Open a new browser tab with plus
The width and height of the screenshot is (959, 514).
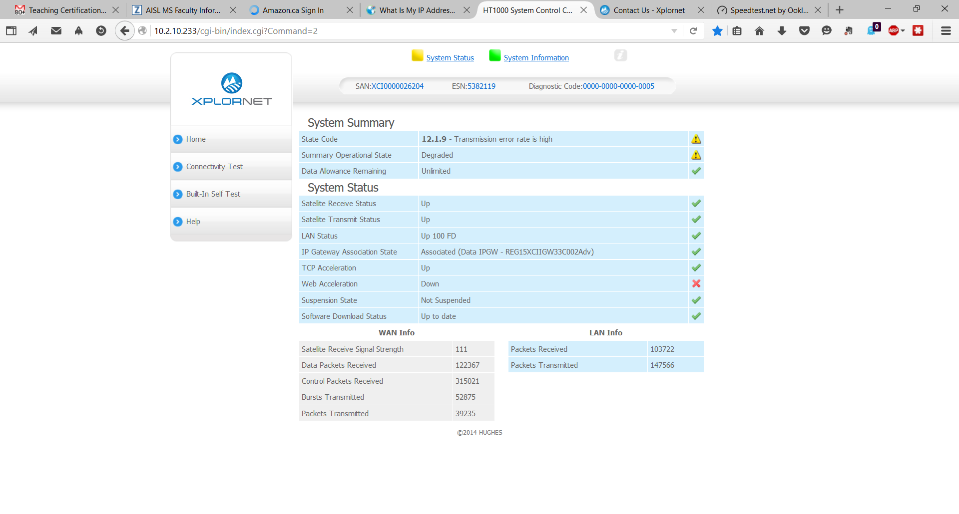click(x=840, y=10)
